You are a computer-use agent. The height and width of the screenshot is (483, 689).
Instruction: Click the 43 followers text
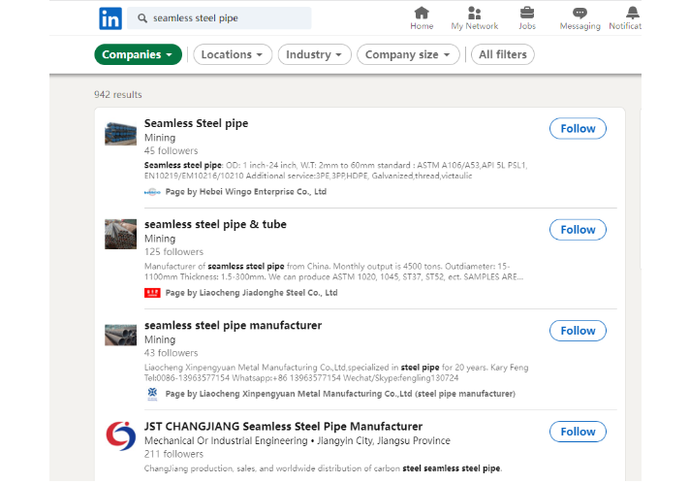click(171, 353)
